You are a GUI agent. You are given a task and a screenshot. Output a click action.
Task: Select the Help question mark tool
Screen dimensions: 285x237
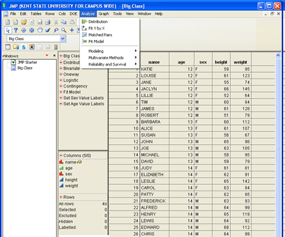(15, 30)
